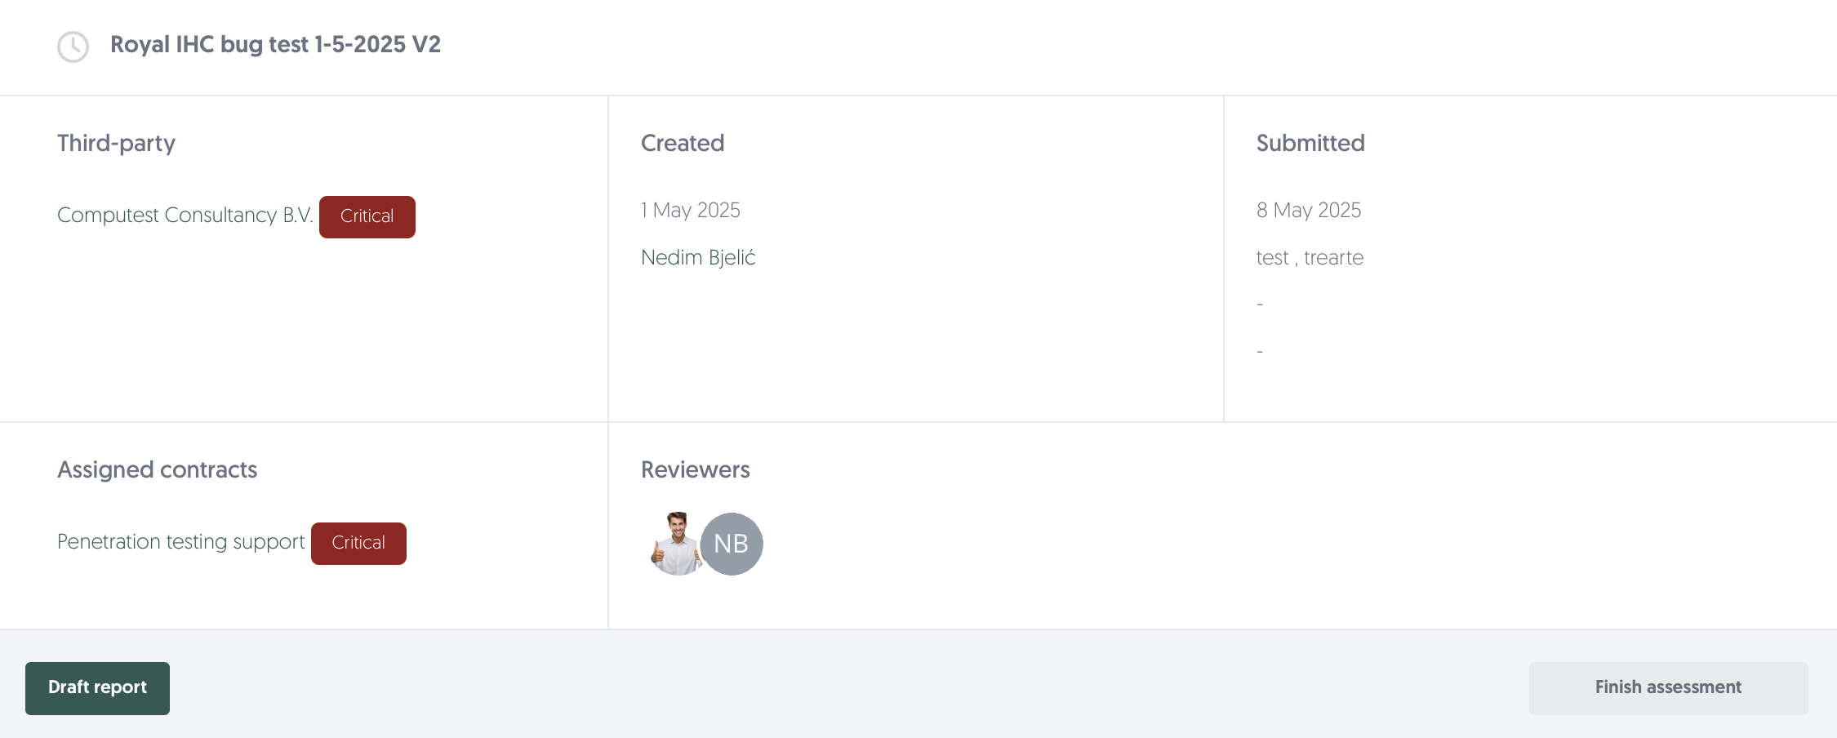Click the Created section heading
Viewport: 1837px width, 738px height.
(x=683, y=144)
